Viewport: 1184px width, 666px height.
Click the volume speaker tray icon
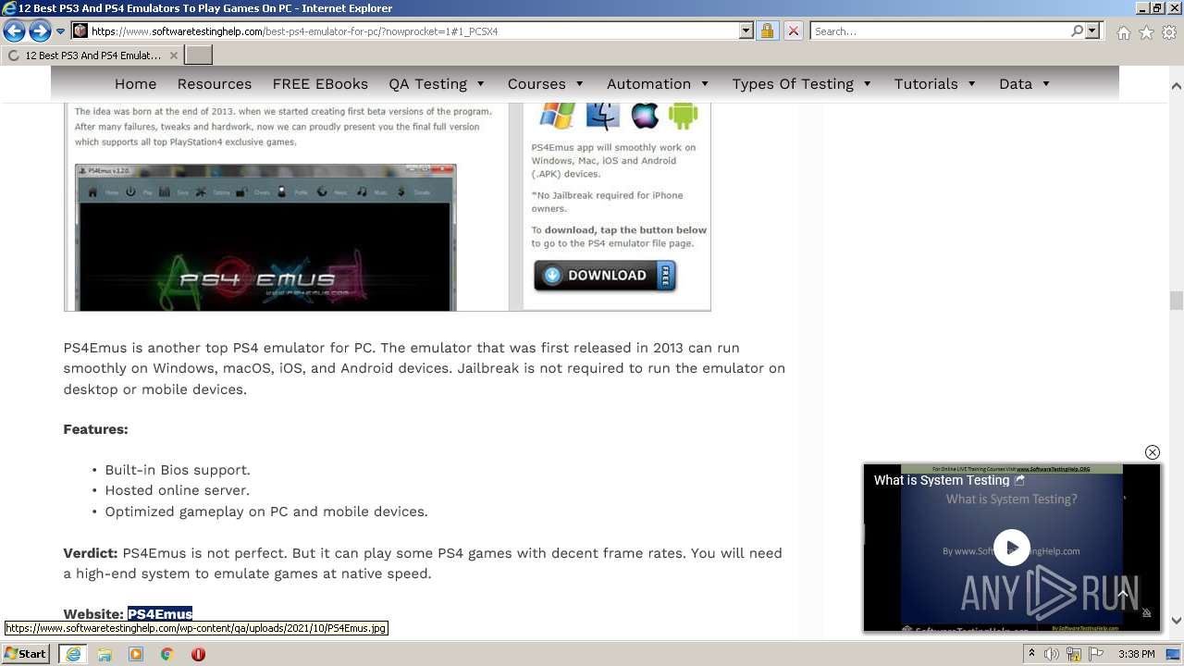(1052, 654)
